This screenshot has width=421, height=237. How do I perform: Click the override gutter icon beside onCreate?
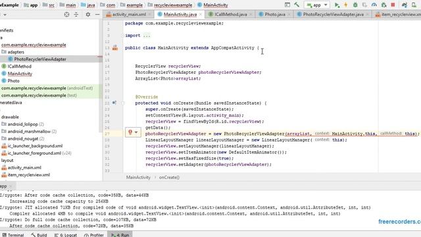114,103
